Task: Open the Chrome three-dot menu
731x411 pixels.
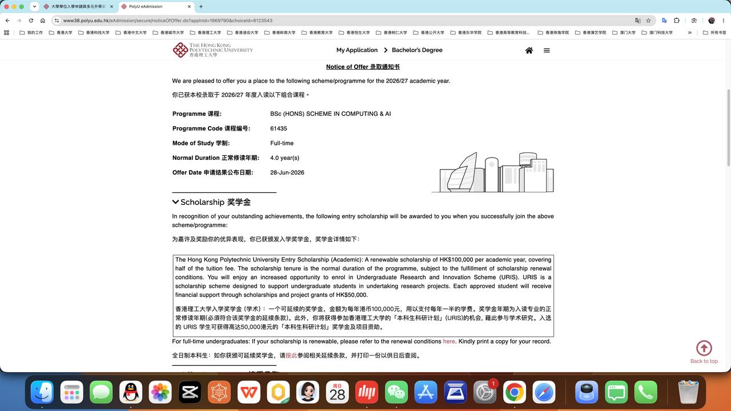Action: 723,21
